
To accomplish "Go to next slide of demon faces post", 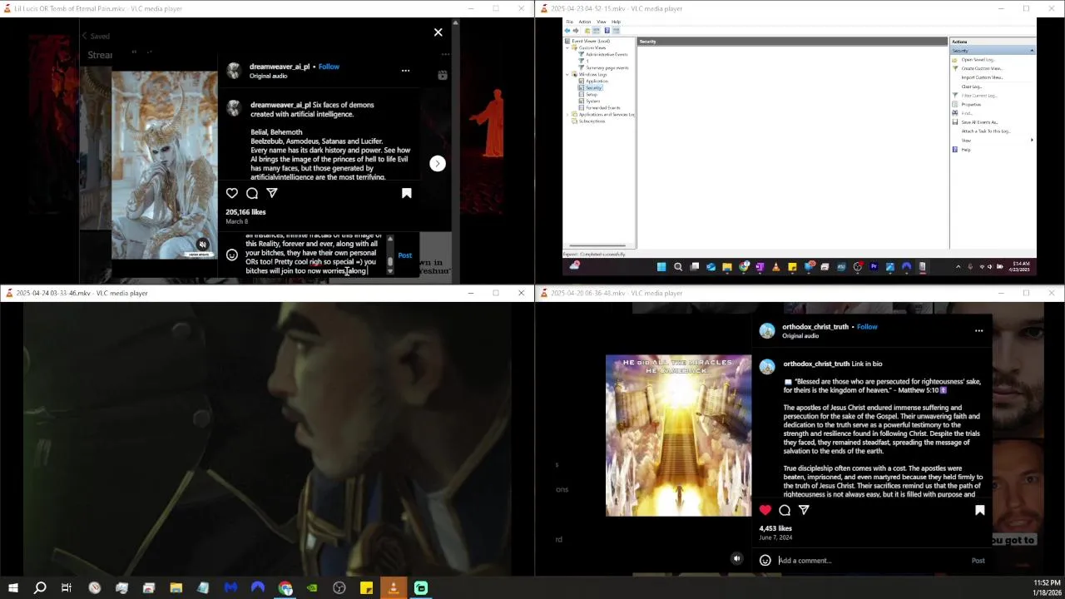I will 438,163.
